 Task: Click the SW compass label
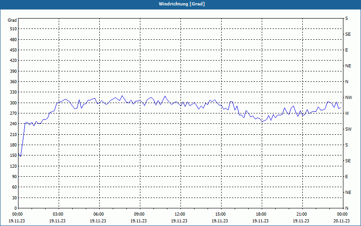[x=348, y=129]
